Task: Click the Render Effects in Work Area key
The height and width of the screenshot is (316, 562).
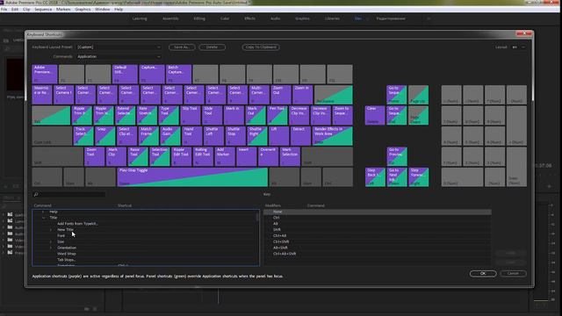Action: click(332, 136)
